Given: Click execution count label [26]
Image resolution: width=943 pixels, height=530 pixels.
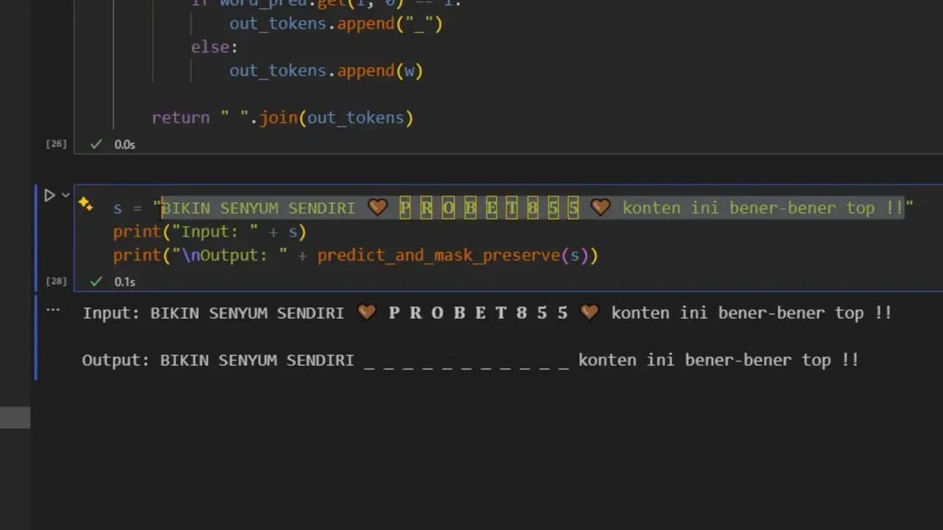Looking at the screenshot, I should tap(56, 144).
